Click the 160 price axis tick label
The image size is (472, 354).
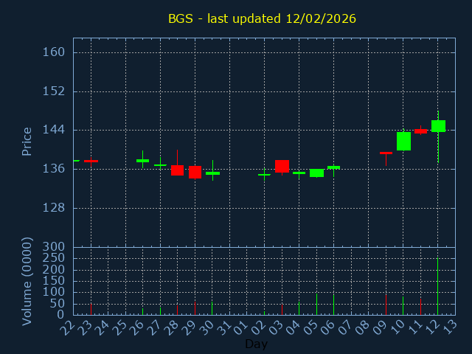click(x=58, y=52)
